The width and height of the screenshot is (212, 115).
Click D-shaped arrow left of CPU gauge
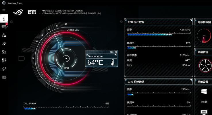[22, 59]
